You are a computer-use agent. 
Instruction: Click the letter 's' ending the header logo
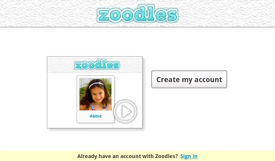(172, 15)
